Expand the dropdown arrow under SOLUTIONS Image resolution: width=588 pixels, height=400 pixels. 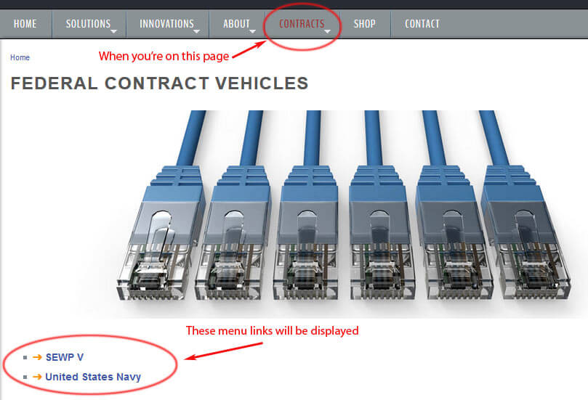pyautogui.click(x=115, y=32)
